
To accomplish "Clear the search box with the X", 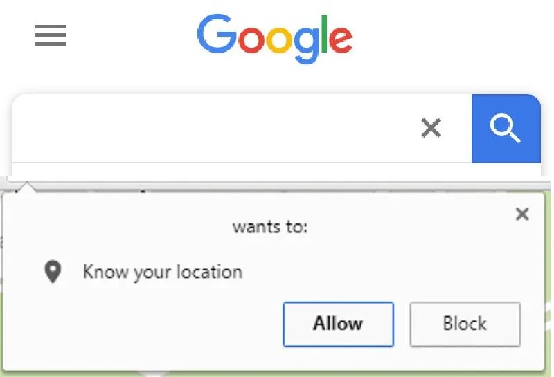I will (x=431, y=128).
